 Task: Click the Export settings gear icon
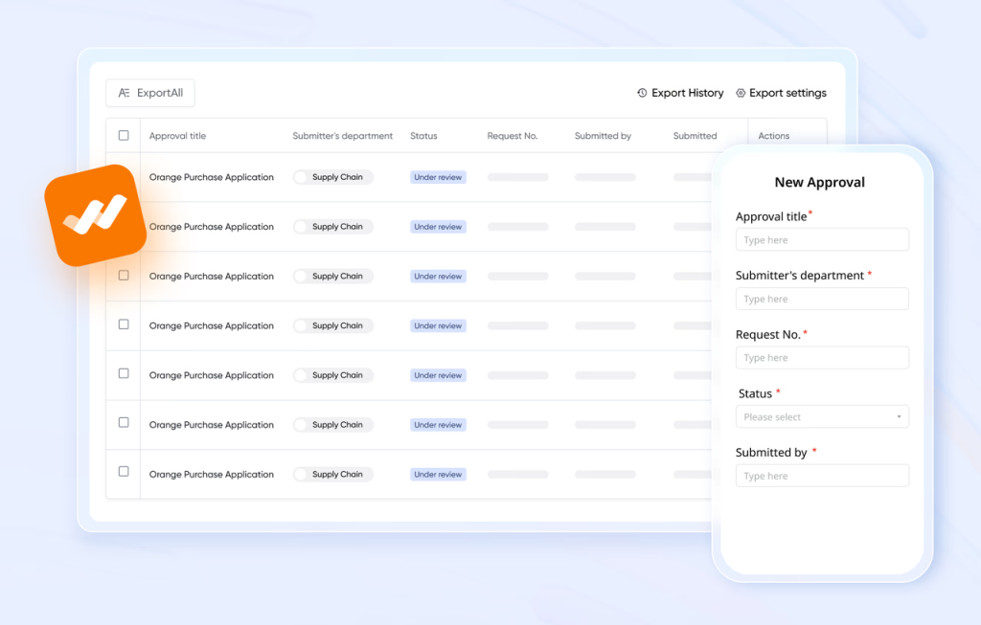[741, 93]
